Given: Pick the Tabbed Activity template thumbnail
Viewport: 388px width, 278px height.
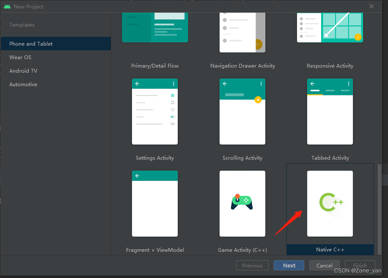Looking at the screenshot, I should pyautogui.click(x=330, y=112).
